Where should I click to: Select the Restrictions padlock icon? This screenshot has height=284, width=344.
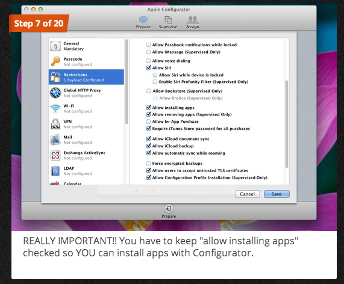[x=55, y=77]
